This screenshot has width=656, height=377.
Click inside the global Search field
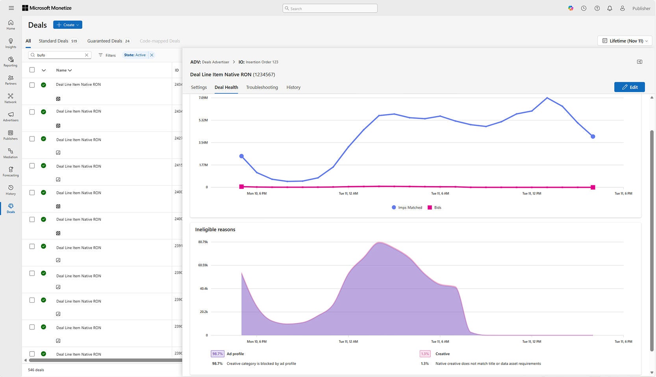click(x=330, y=8)
